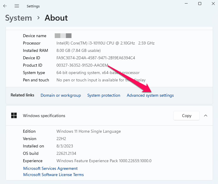Click the Settings window title text

[33, 6]
